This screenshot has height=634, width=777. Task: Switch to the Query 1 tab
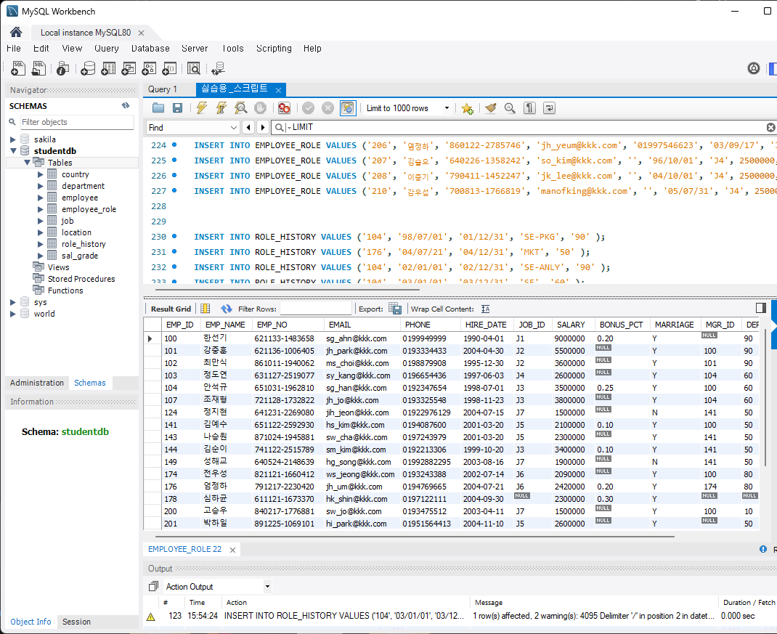click(163, 89)
